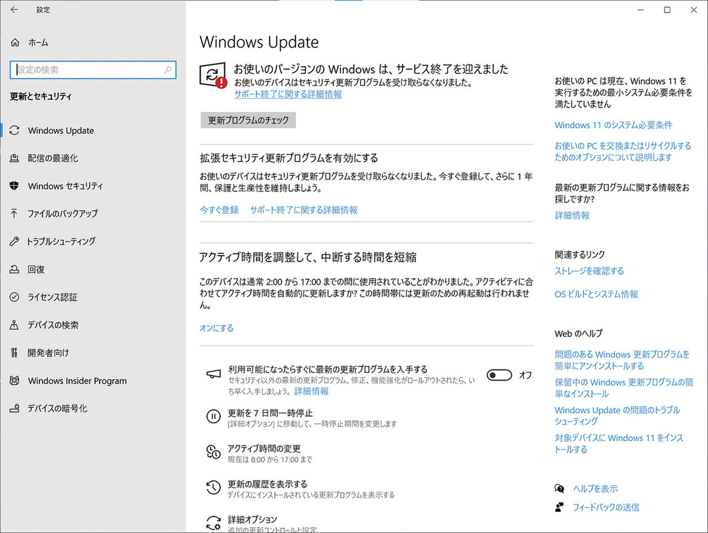The image size is (708, 533).
Task: Click 更新プログラムのチェック button
Action: point(248,120)
